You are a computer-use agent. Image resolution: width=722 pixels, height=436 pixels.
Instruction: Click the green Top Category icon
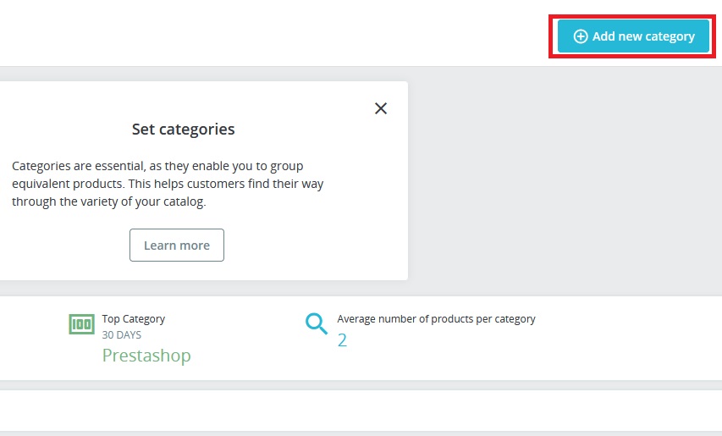81,323
